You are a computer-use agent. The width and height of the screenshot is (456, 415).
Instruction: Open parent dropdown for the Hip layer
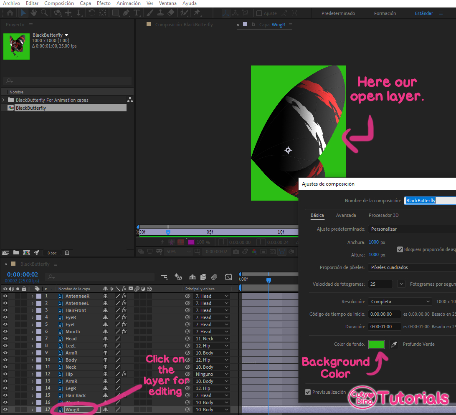(212, 374)
